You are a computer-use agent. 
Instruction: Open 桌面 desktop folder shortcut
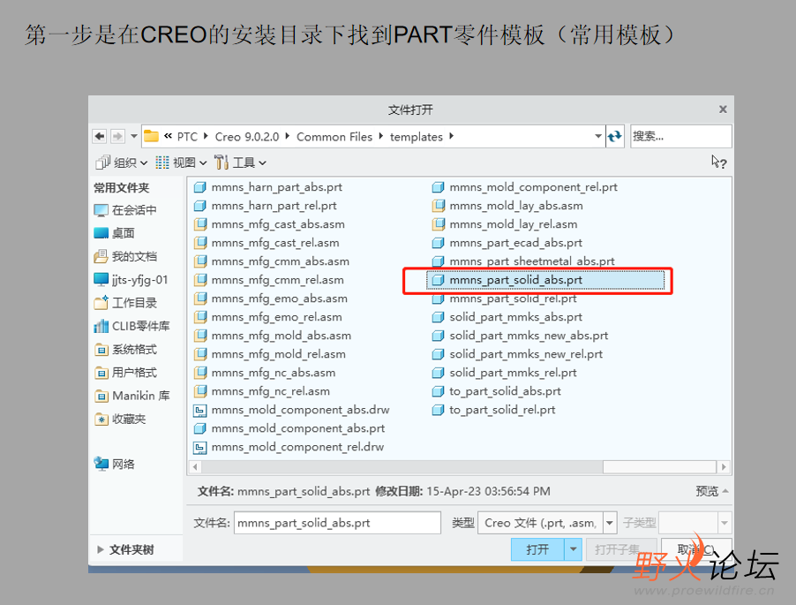coord(114,233)
